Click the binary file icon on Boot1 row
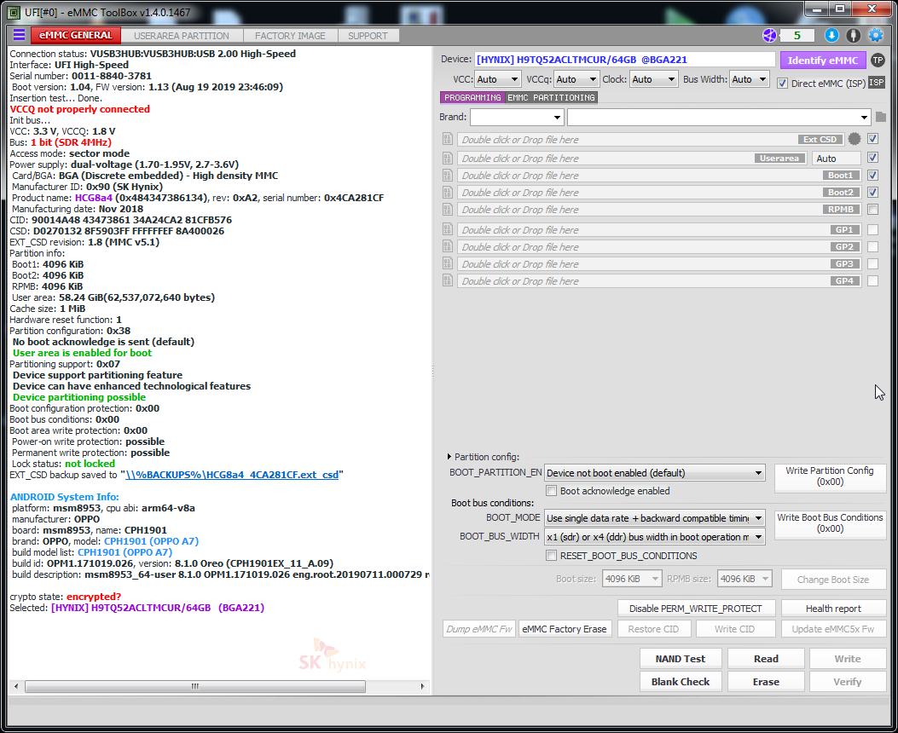Image resolution: width=898 pixels, height=733 pixels. coord(447,176)
